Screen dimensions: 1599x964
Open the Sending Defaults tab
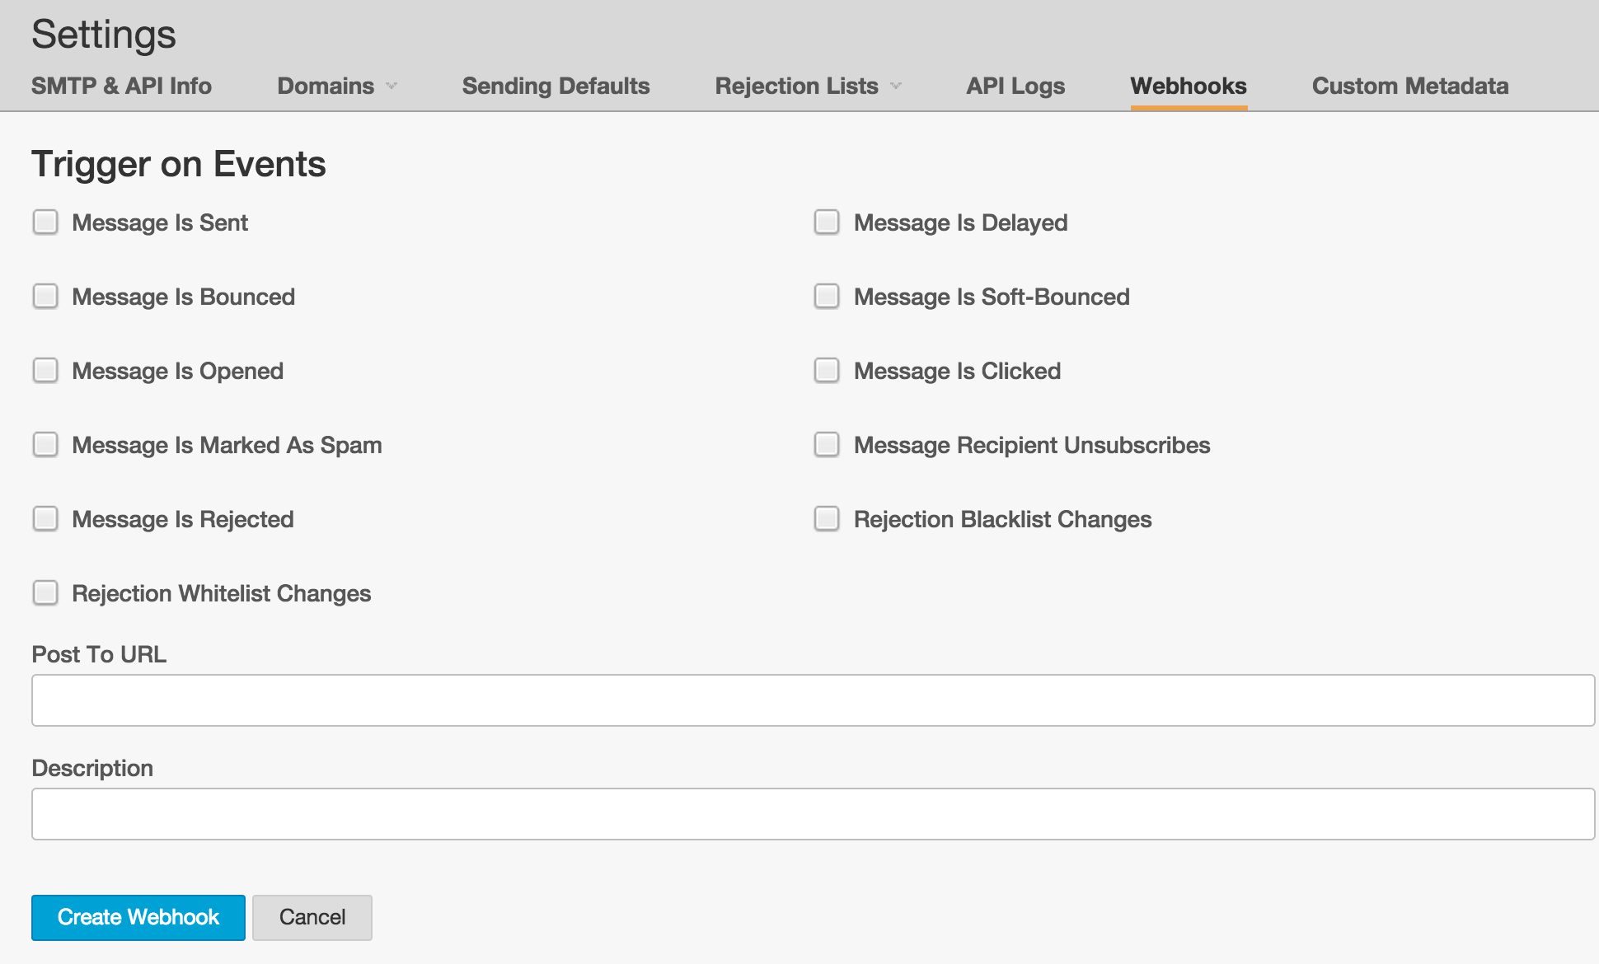[556, 87]
